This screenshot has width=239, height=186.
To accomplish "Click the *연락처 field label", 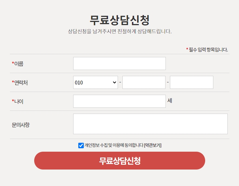I will point(20,83).
